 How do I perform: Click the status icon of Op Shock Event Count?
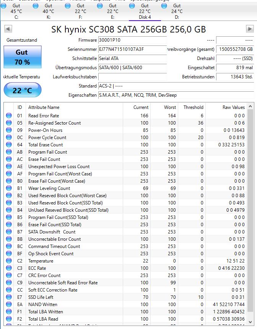(9, 253)
